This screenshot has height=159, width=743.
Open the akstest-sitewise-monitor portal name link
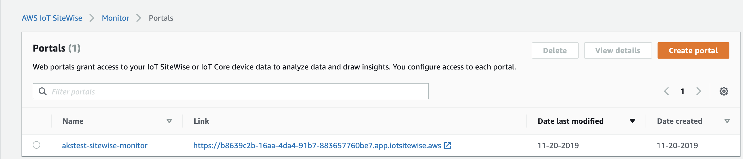coord(105,145)
